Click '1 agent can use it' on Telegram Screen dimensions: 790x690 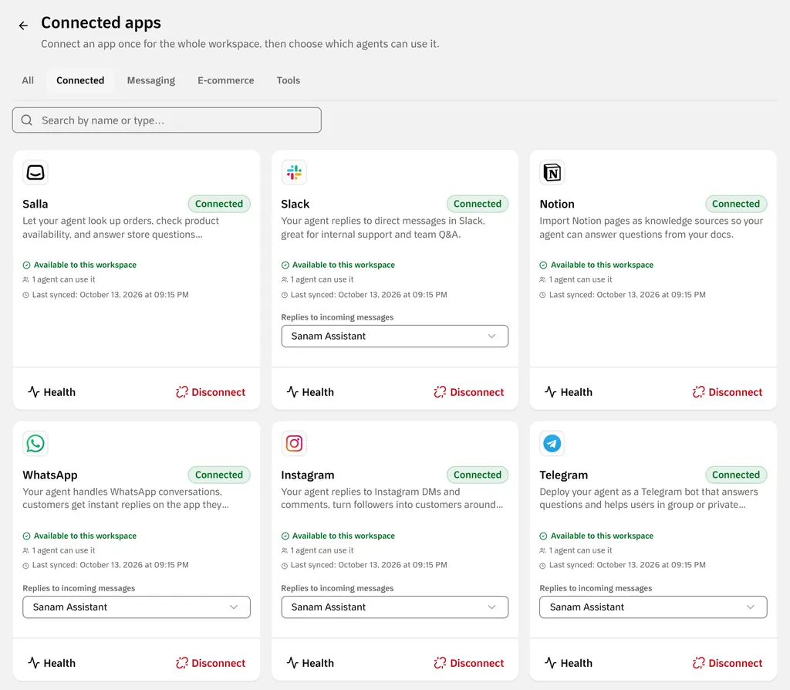coord(576,550)
